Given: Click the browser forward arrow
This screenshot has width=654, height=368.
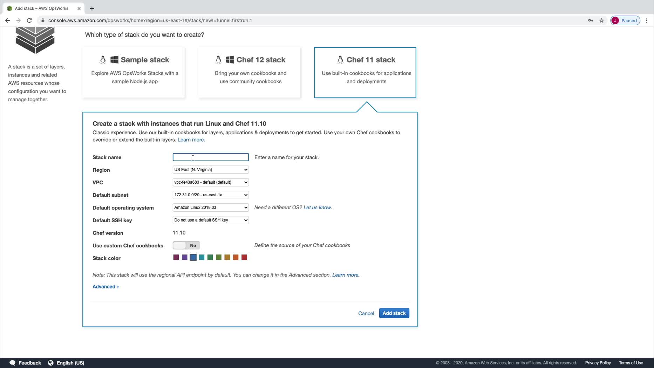Looking at the screenshot, I should click(18, 20).
